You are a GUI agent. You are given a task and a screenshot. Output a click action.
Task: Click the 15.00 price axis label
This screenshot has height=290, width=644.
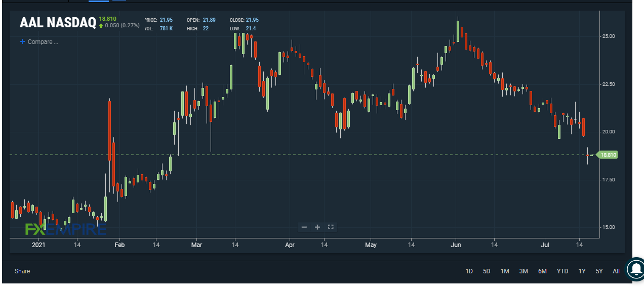click(608, 227)
